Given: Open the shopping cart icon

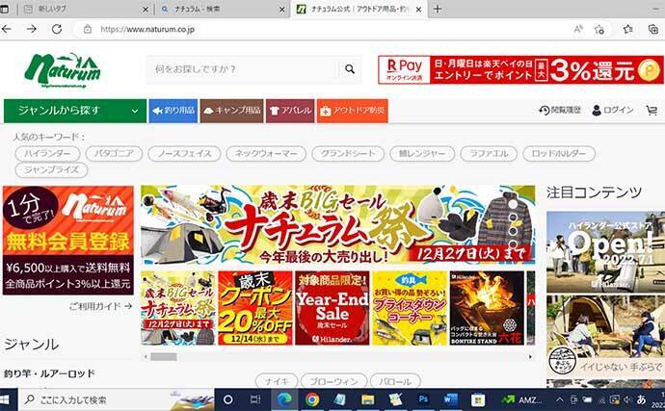Looking at the screenshot, I should pyautogui.click(x=652, y=110).
